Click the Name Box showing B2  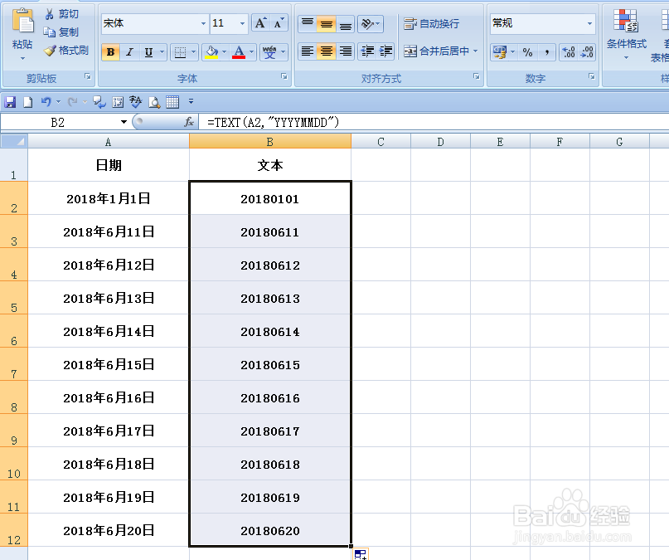[x=57, y=123]
